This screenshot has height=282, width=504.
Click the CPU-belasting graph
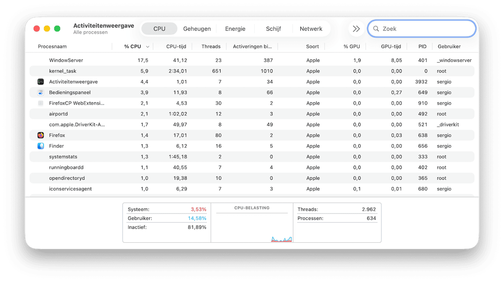tap(252, 227)
